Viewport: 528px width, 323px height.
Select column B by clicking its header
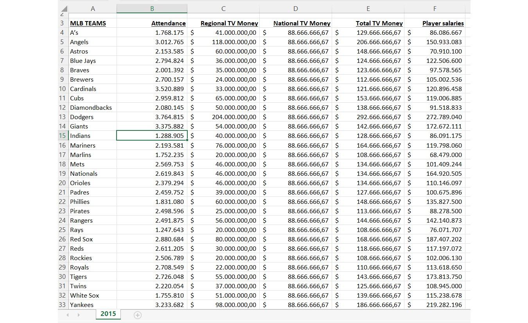152,8
